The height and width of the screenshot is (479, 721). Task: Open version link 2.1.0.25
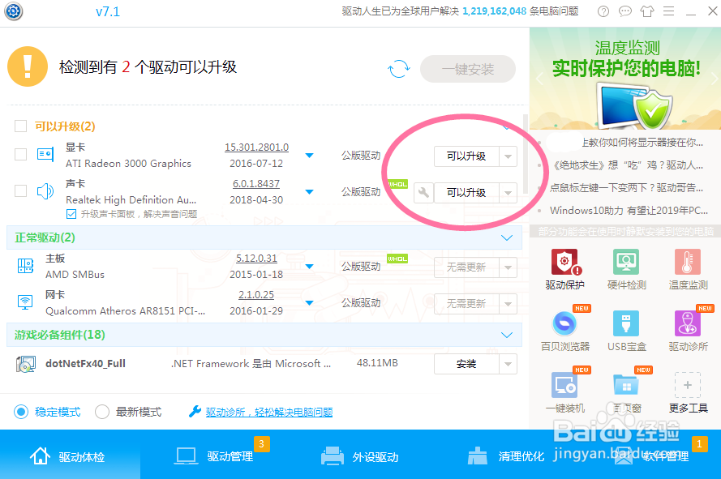tap(256, 295)
